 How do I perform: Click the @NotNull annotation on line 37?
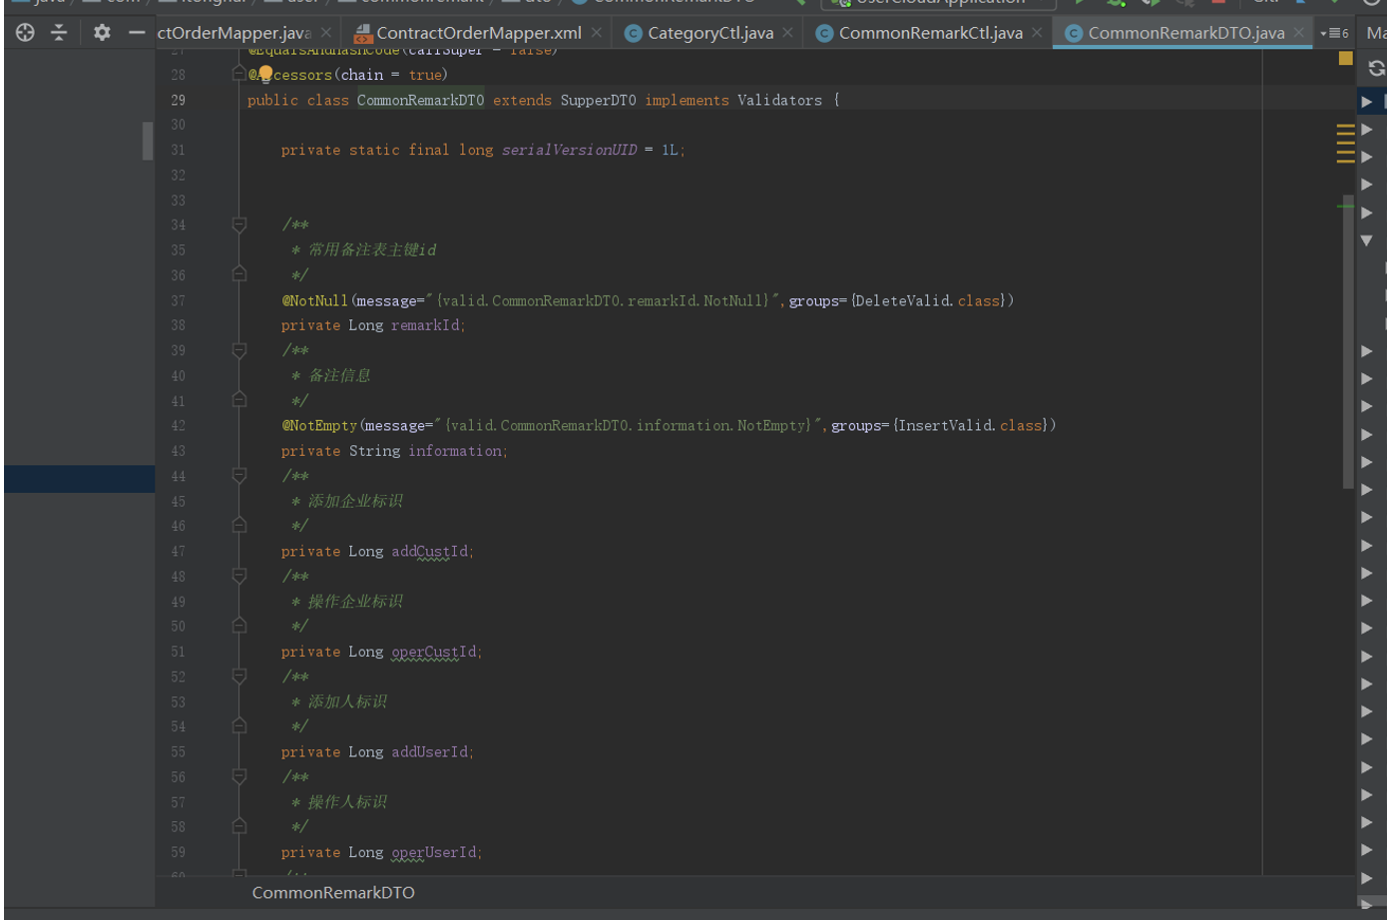pyautogui.click(x=314, y=300)
